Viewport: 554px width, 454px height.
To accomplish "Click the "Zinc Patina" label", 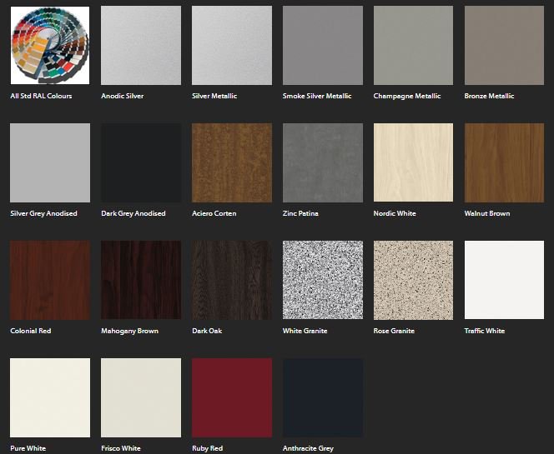I will click(300, 213).
